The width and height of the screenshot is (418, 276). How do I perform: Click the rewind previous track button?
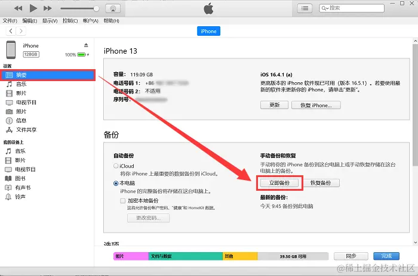18,8
